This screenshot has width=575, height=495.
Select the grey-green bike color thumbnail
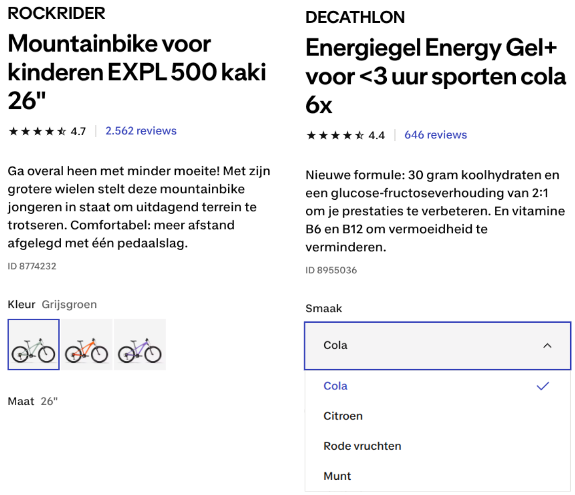[x=34, y=344]
